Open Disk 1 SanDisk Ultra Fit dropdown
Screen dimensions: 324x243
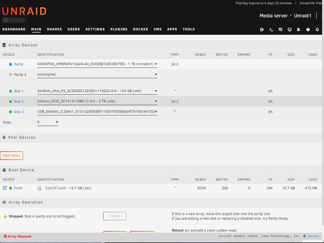pyautogui.click(x=97, y=91)
